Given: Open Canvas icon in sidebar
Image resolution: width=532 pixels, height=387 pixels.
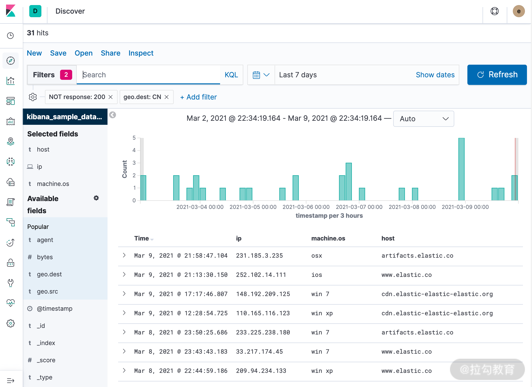Looking at the screenshot, I should [x=10, y=121].
